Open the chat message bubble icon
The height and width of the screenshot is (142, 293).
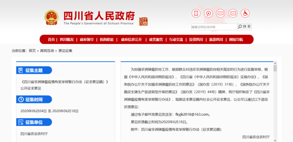[x=221, y=13]
